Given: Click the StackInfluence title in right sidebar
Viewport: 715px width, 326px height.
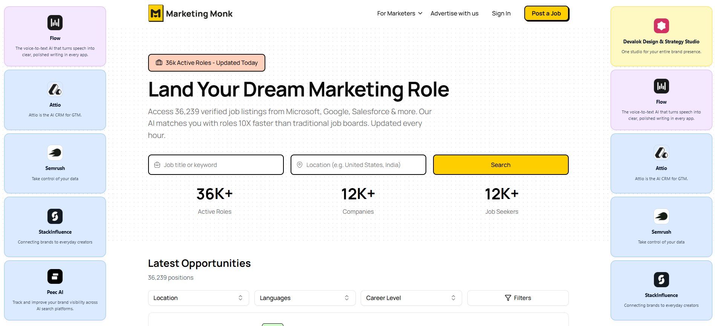Looking at the screenshot, I should (x=661, y=295).
